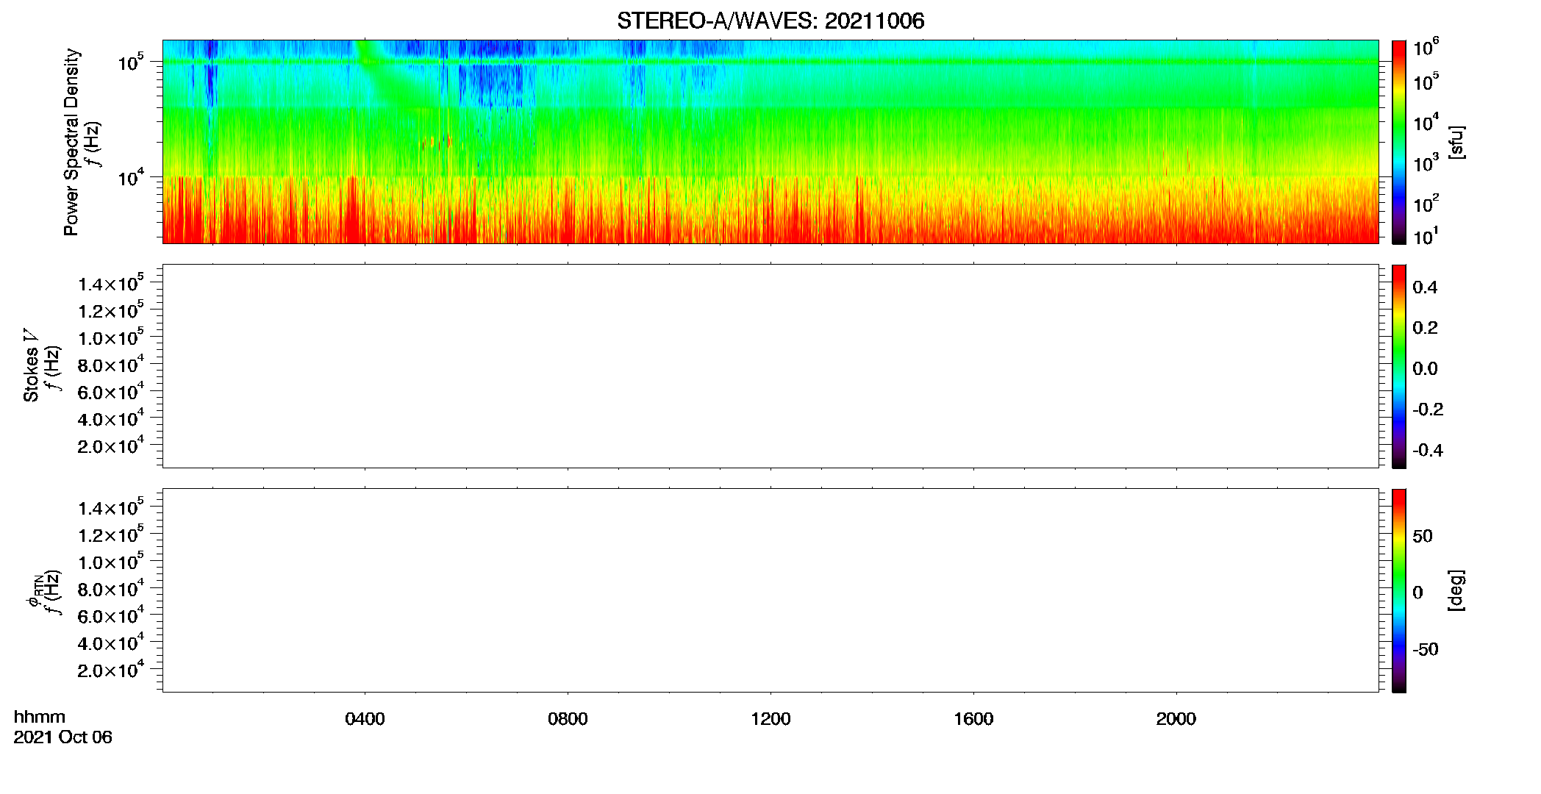Viewport: 1541px width, 794px height.
Task: Click the Power Spectral Density color bar
Action: click(1399, 142)
